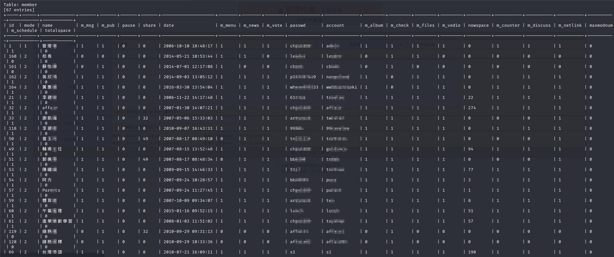Select the nowspace value "190"
Viewport: 614px width, 257px height.
472,252
